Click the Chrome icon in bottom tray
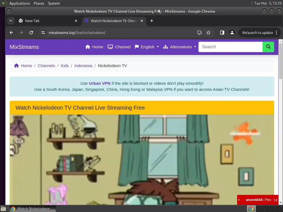Image resolution: width=283 pixels, height=212 pixels. click(x=251, y=209)
